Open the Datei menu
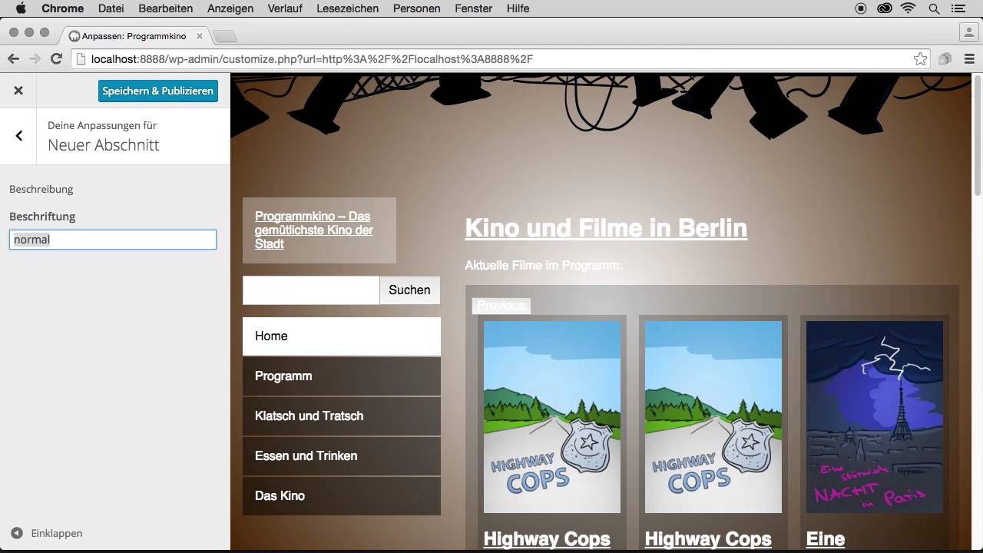The width and height of the screenshot is (983, 553). pos(111,8)
